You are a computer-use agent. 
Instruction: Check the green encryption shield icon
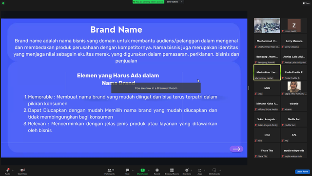coord(3,3)
